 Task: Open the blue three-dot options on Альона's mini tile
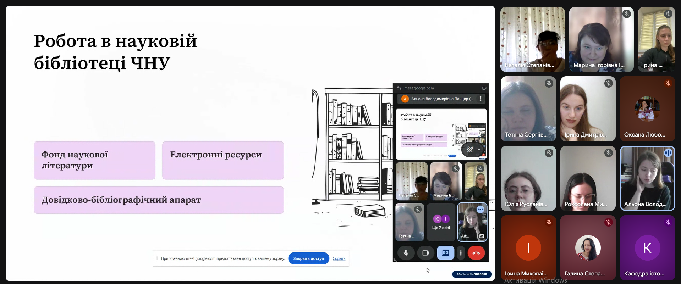tap(480, 210)
